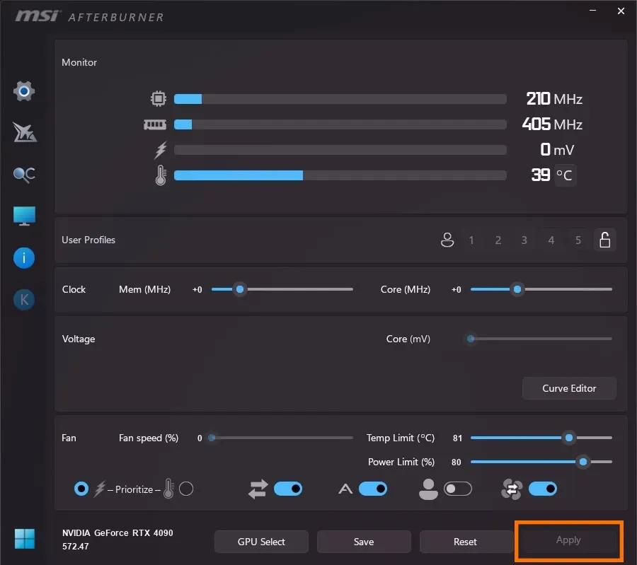Click the user profile person icon
The height and width of the screenshot is (565, 637).
447,240
